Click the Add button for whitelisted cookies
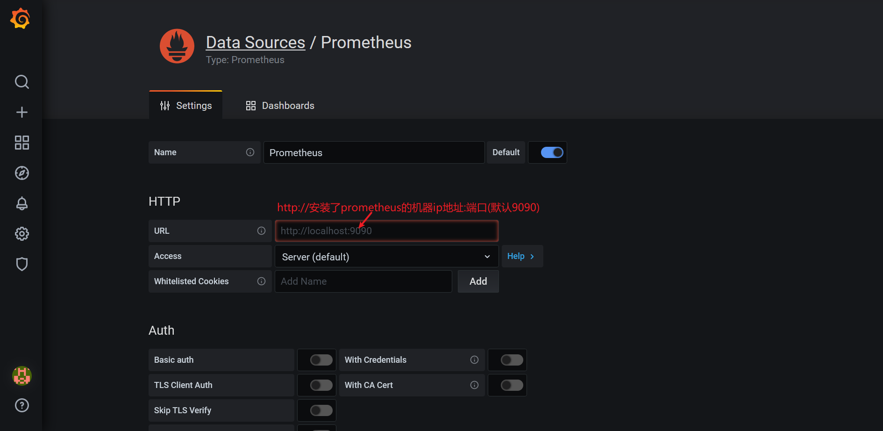Image resolution: width=883 pixels, height=431 pixels. (478, 281)
